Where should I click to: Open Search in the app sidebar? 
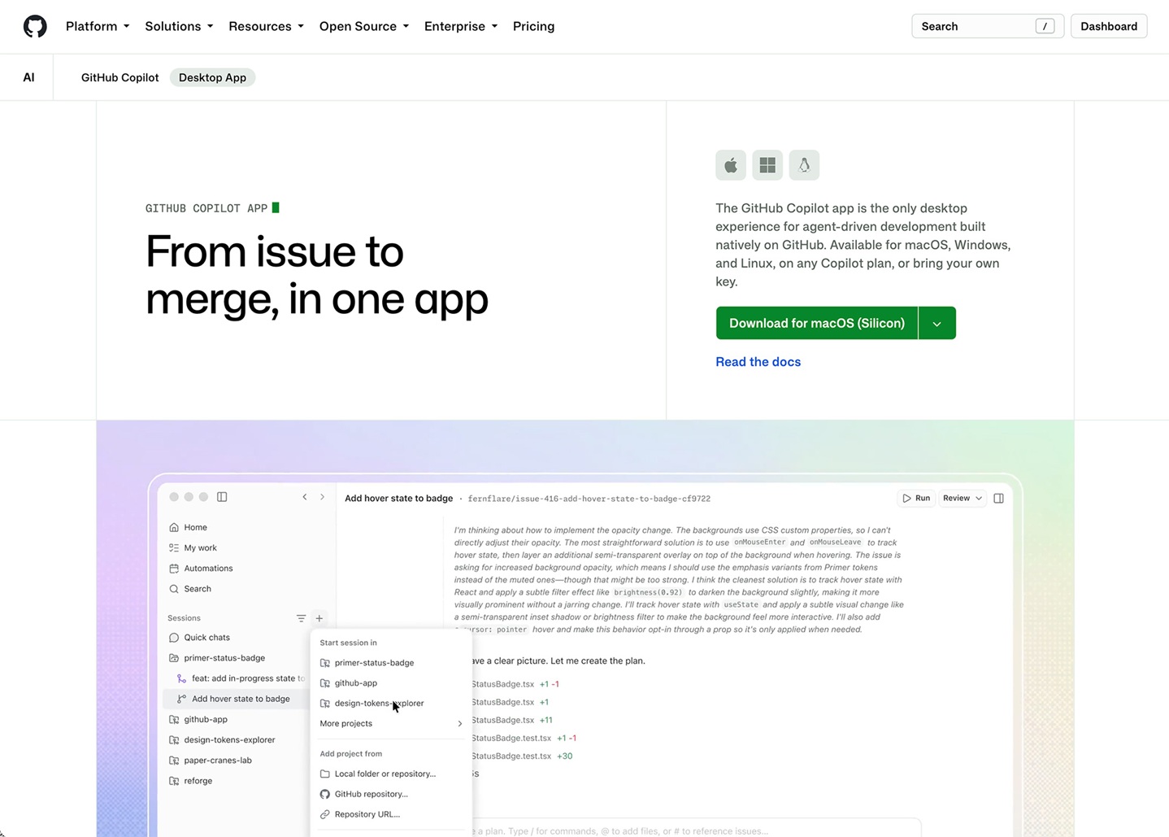coord(190,589)
